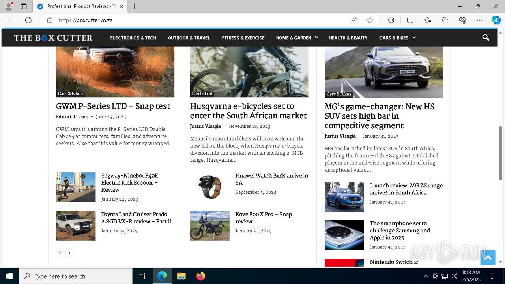Viewport: 505px width, 284px height.
Task: Click the Huawei Watch Buds thumbnail
Action: tap(210, 187)
